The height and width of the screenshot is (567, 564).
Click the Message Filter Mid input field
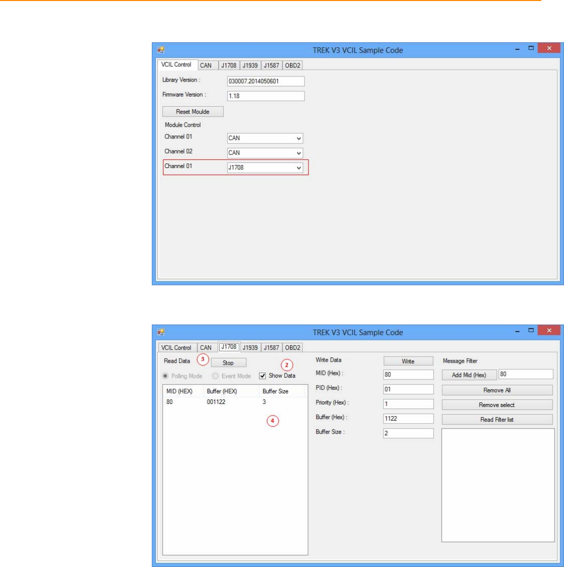526,374
